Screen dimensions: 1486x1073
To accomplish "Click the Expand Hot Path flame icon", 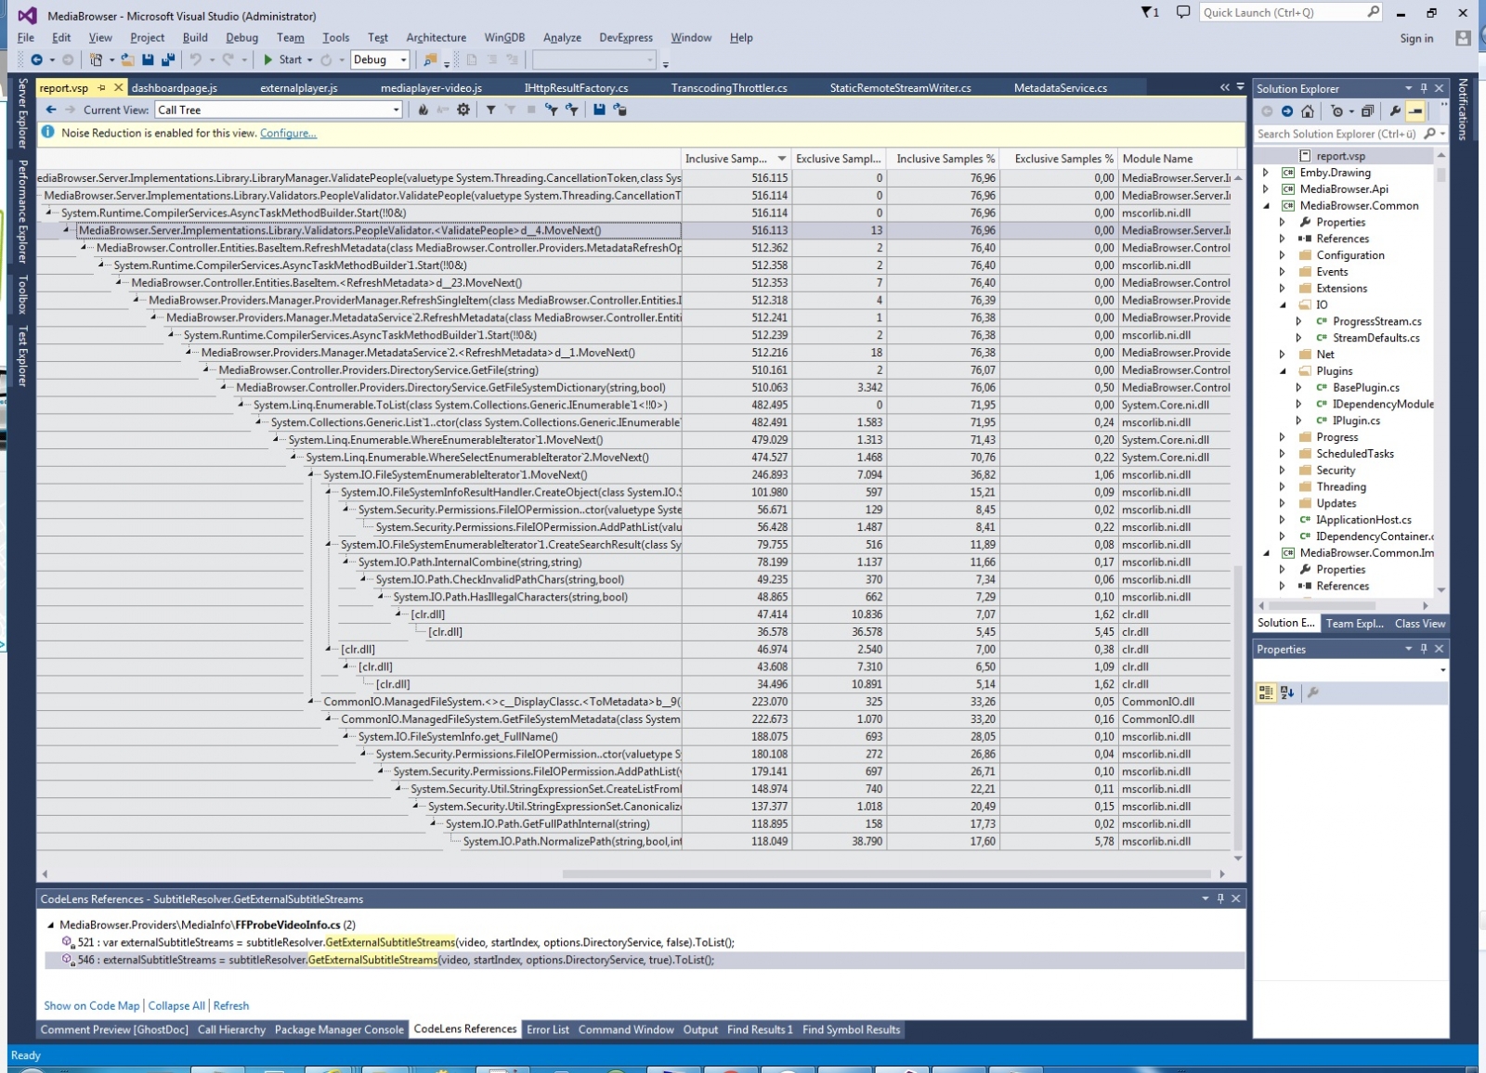I will [x=424, y=110].
